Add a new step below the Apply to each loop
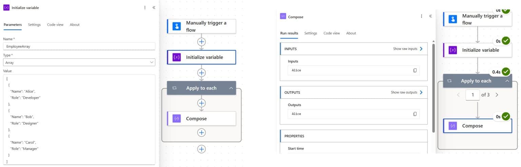 [201, 149]
